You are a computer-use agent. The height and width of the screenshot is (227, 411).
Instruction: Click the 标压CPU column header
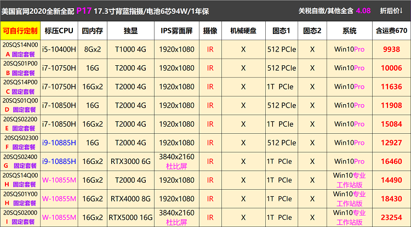[x=59, y=30]
